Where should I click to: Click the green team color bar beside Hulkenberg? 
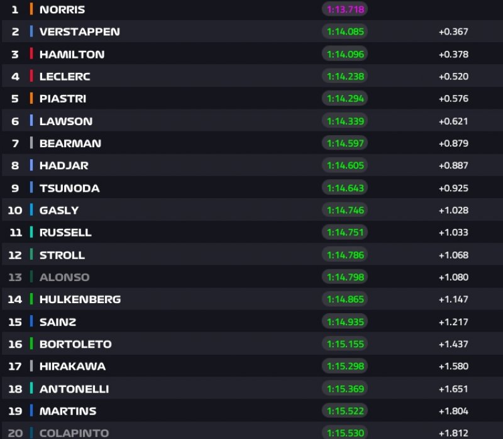coord(31,299)
